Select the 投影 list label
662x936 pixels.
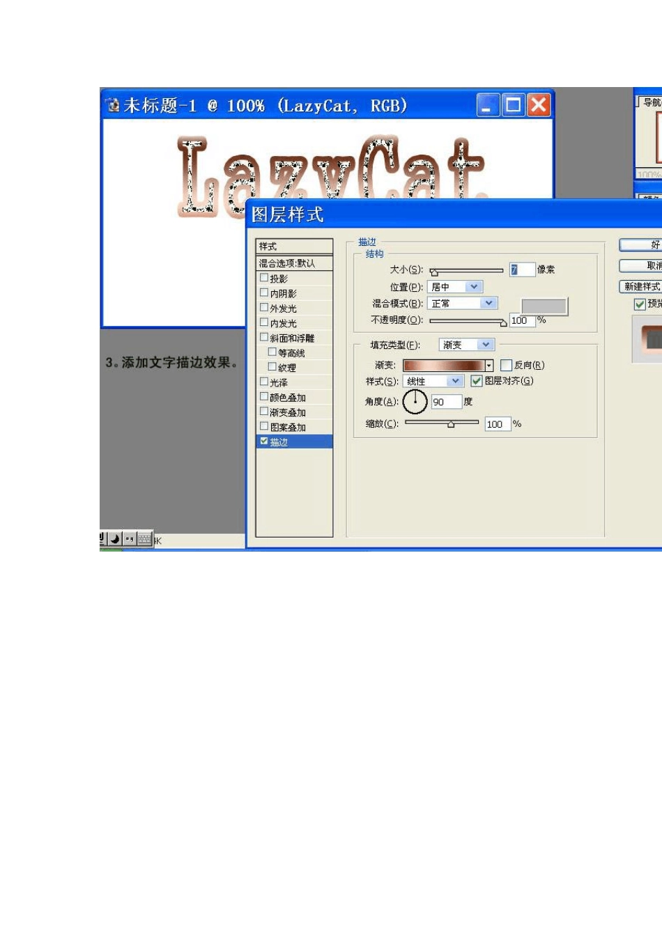279,279
